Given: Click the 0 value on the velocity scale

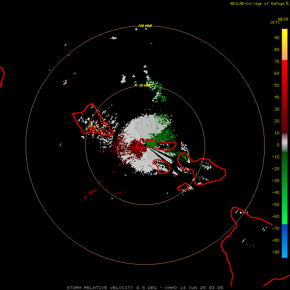Looking at the screenshot, I should 278,145.
